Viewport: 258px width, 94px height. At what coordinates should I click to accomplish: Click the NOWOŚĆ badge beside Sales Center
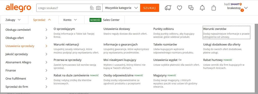pyautogui.click(x=95, y=20)
